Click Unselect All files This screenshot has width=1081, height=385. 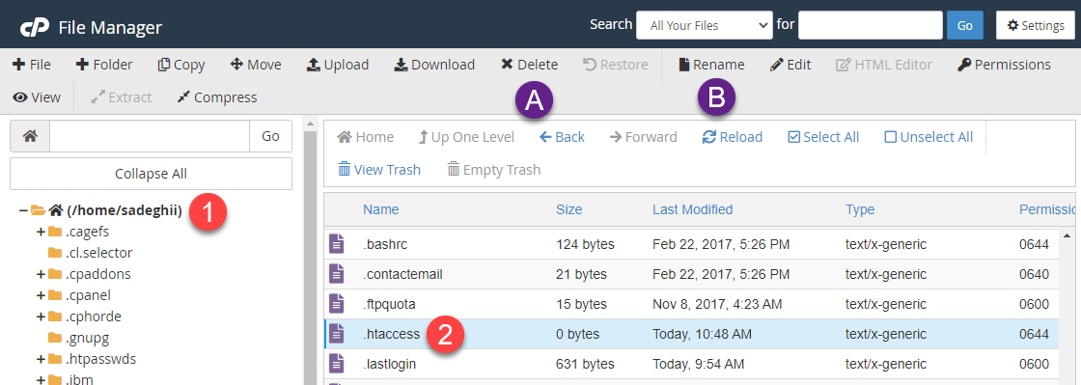tap(929, 137)
